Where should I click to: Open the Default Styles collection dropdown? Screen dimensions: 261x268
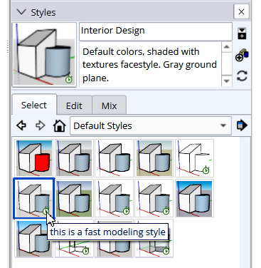(x=151, y=125)
